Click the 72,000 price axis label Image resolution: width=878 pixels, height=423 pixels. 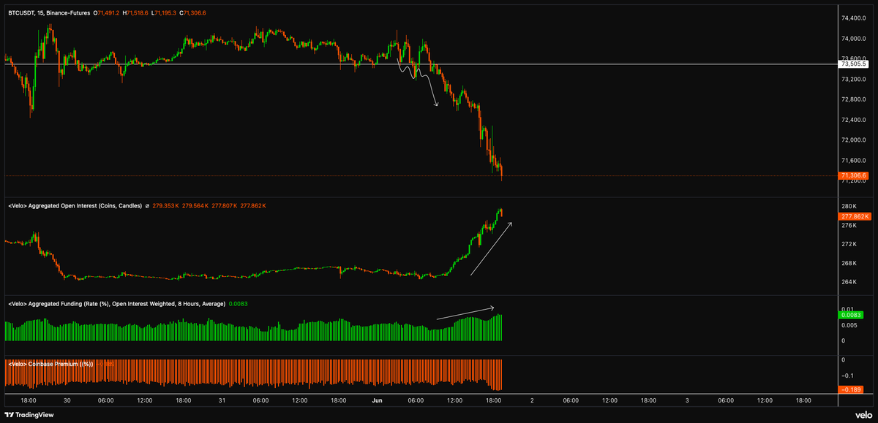coord(854,140)
